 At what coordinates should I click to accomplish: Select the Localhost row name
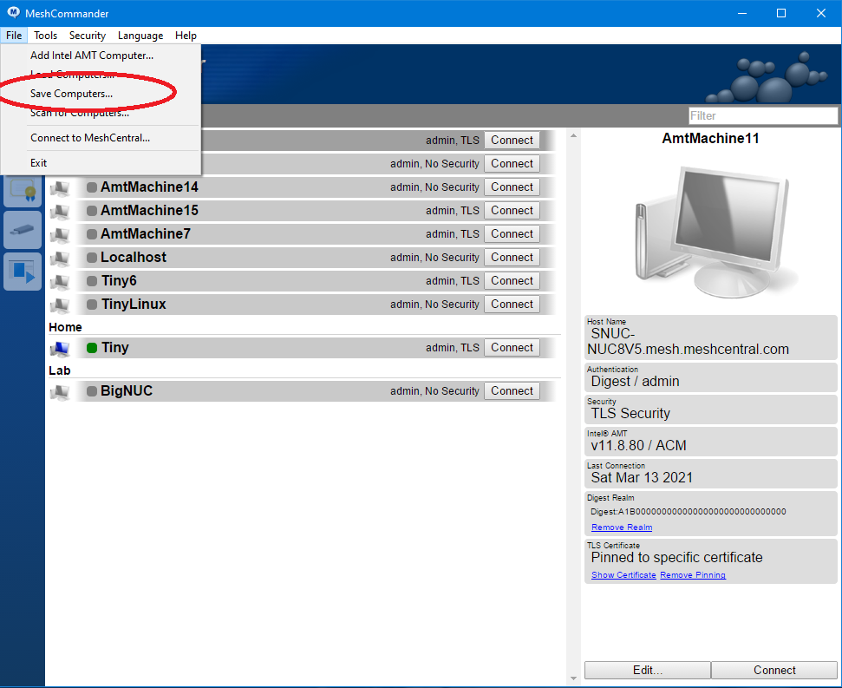[134, 258]
